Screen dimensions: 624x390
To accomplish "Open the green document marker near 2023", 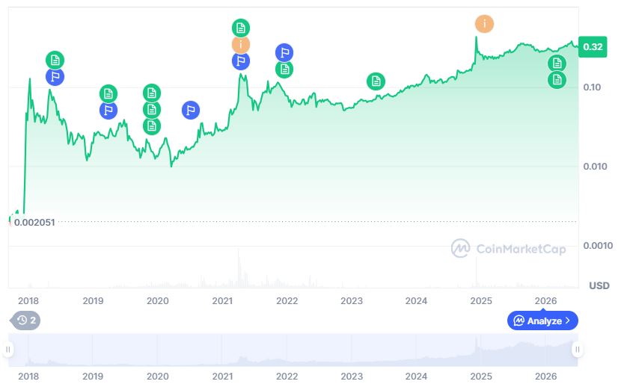I will (x=376, y=81).
